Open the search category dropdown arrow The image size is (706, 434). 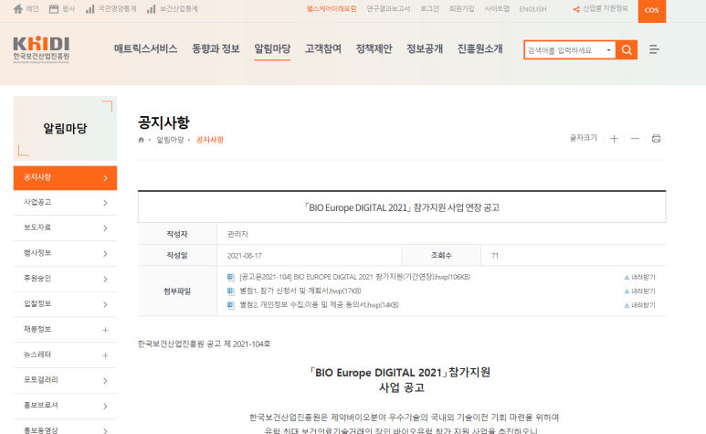click(x=609, y=50)
